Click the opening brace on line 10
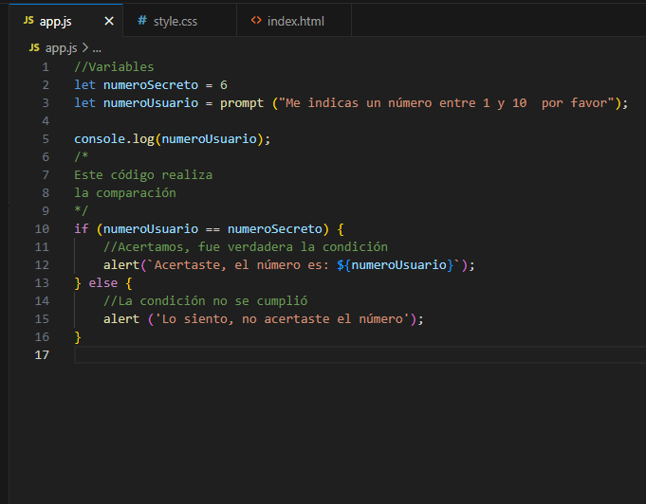Screen dimensions: 646x504 click(x=341, y=228)
